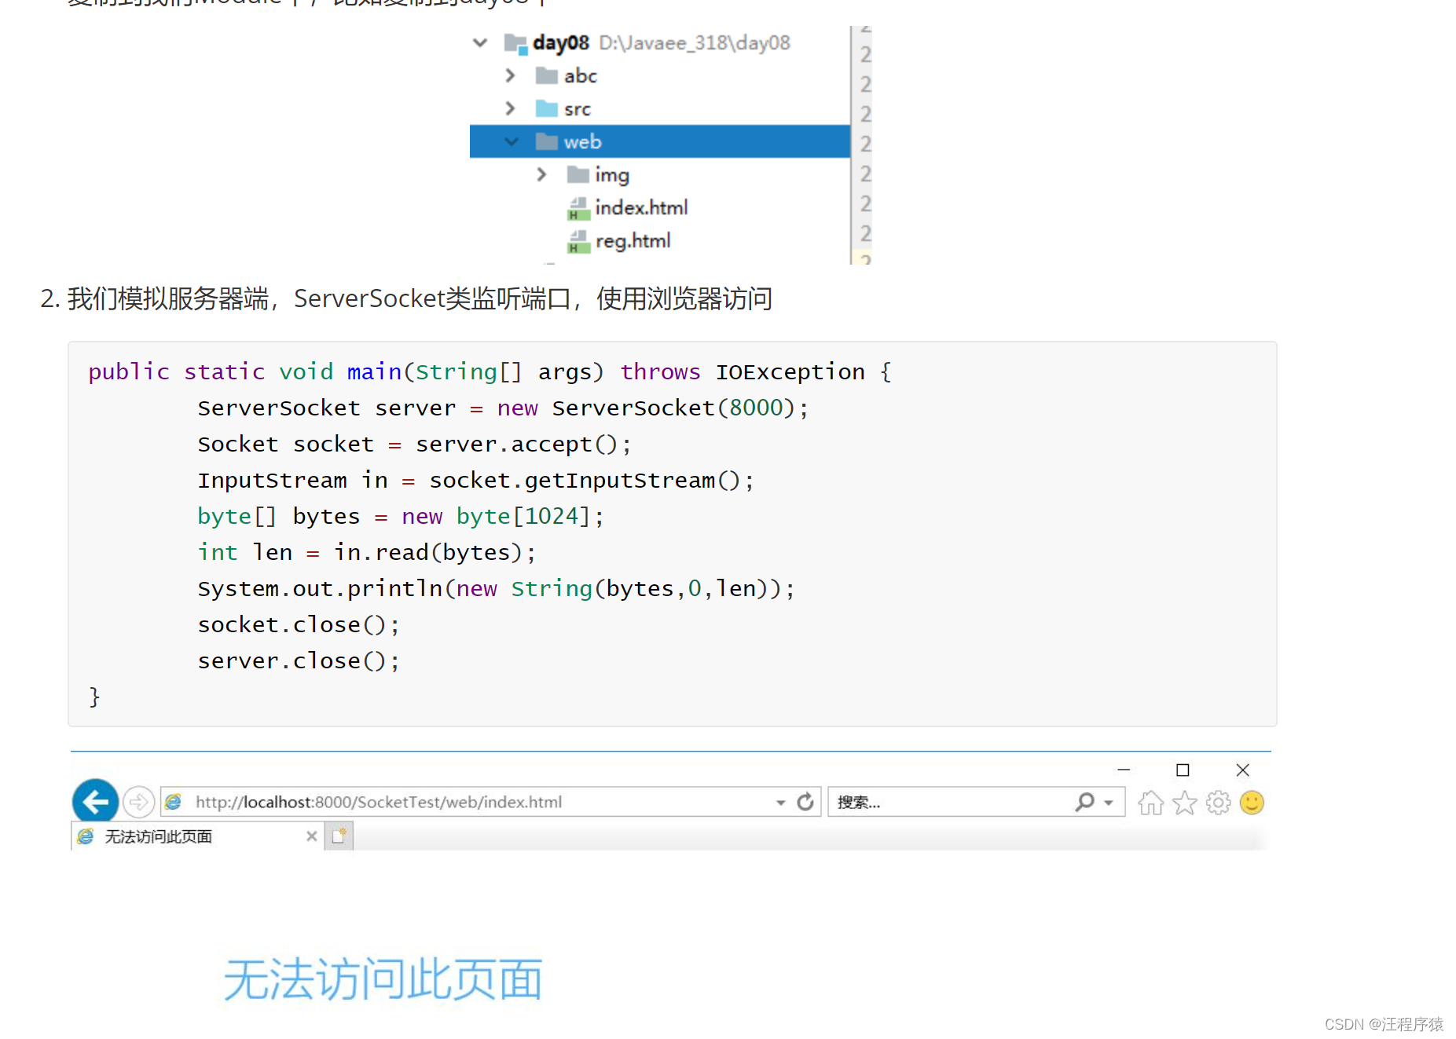Click the smiley feedback icon

[1252, 803]
